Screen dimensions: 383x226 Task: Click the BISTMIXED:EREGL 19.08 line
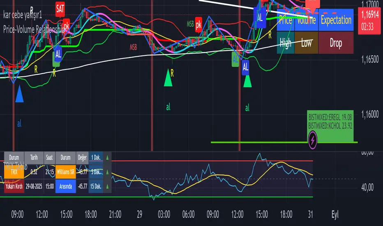330,117
